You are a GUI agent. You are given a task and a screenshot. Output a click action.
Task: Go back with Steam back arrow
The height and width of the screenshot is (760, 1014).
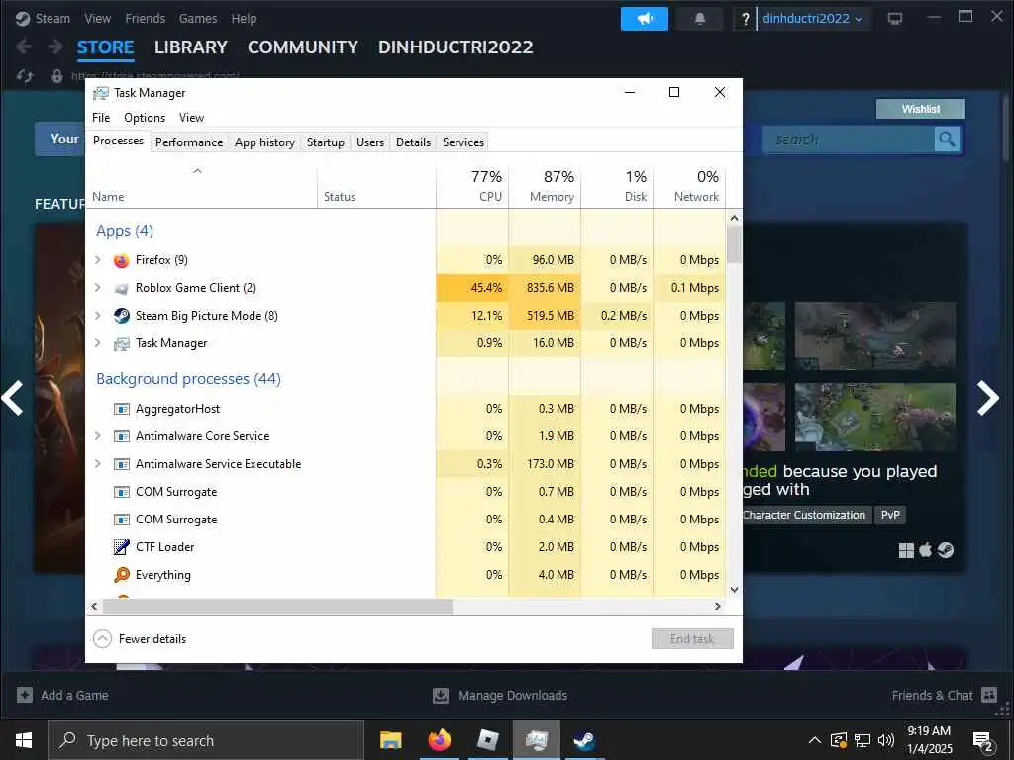click(24, 47)
